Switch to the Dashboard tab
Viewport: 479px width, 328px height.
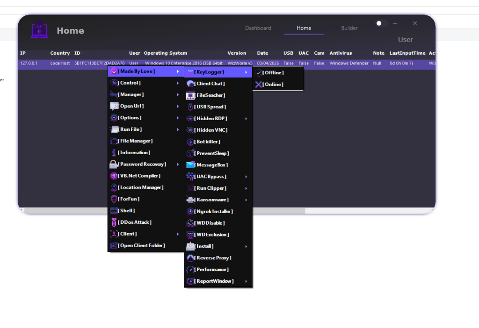(x=258, y=28)
